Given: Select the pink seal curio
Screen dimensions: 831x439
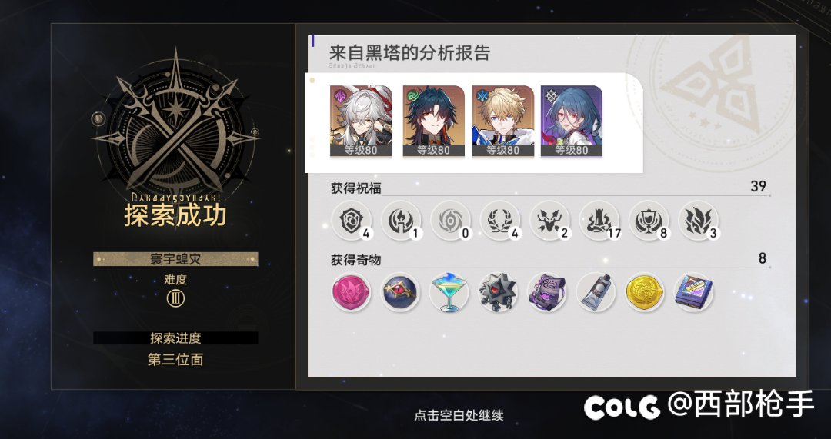Looking at the screenshot, I should pyautogui.click(x=352, y=292).
